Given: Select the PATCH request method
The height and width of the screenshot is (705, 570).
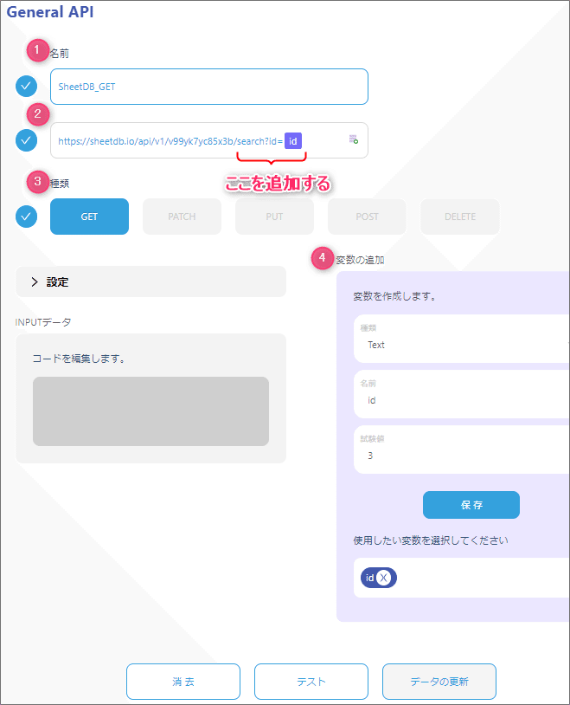Looking at the screenshot, I should click(182, 217).
